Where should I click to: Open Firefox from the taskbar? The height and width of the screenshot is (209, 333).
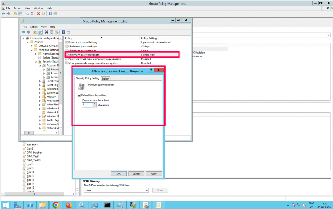[68, 205]
